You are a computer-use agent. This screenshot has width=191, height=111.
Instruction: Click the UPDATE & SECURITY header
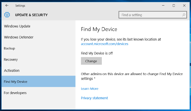pos(31,15)
